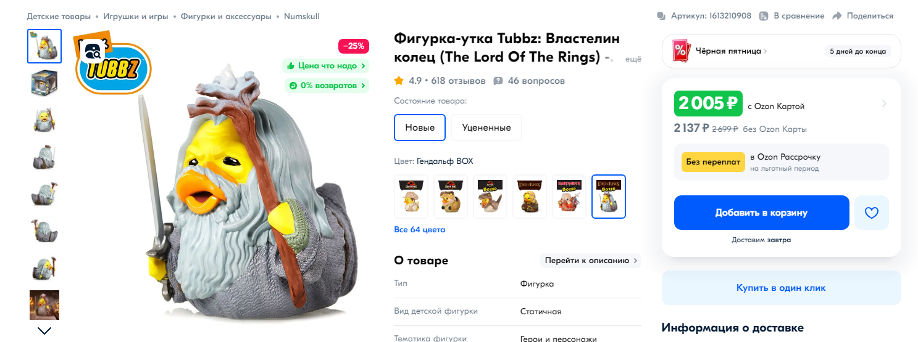Screen dimensions: 918x342
Task: Open the Numskull breadcrumb
Action: (x=302, y=16)
